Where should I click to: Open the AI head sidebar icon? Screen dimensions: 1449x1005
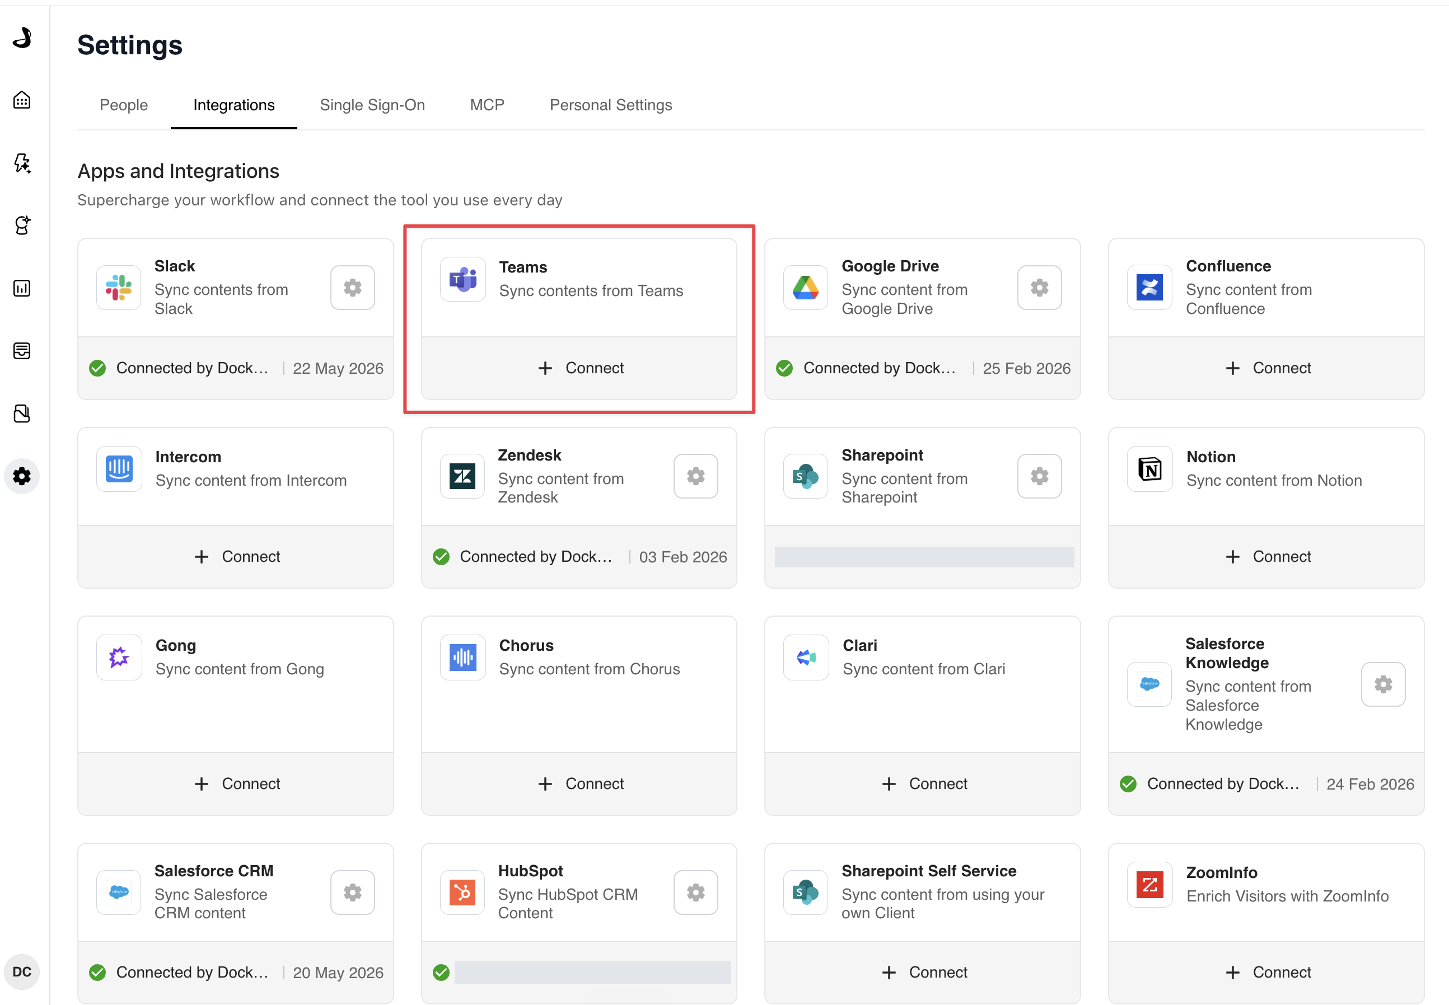[x=22, y=226]
